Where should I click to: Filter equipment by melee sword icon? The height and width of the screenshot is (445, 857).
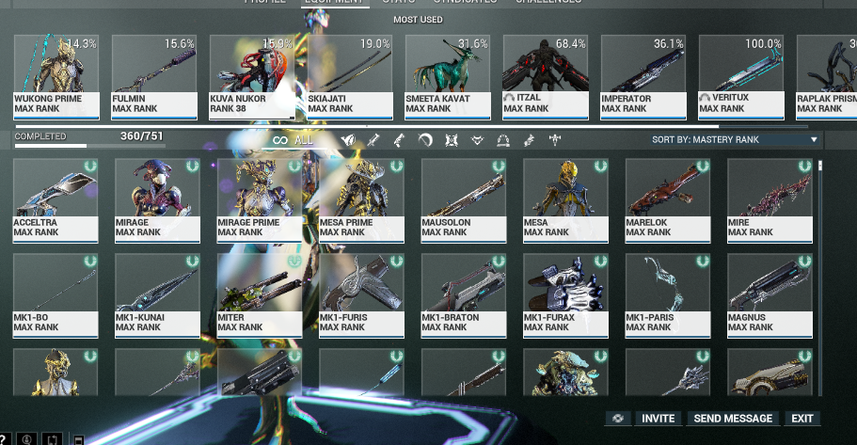pos(373,140)
